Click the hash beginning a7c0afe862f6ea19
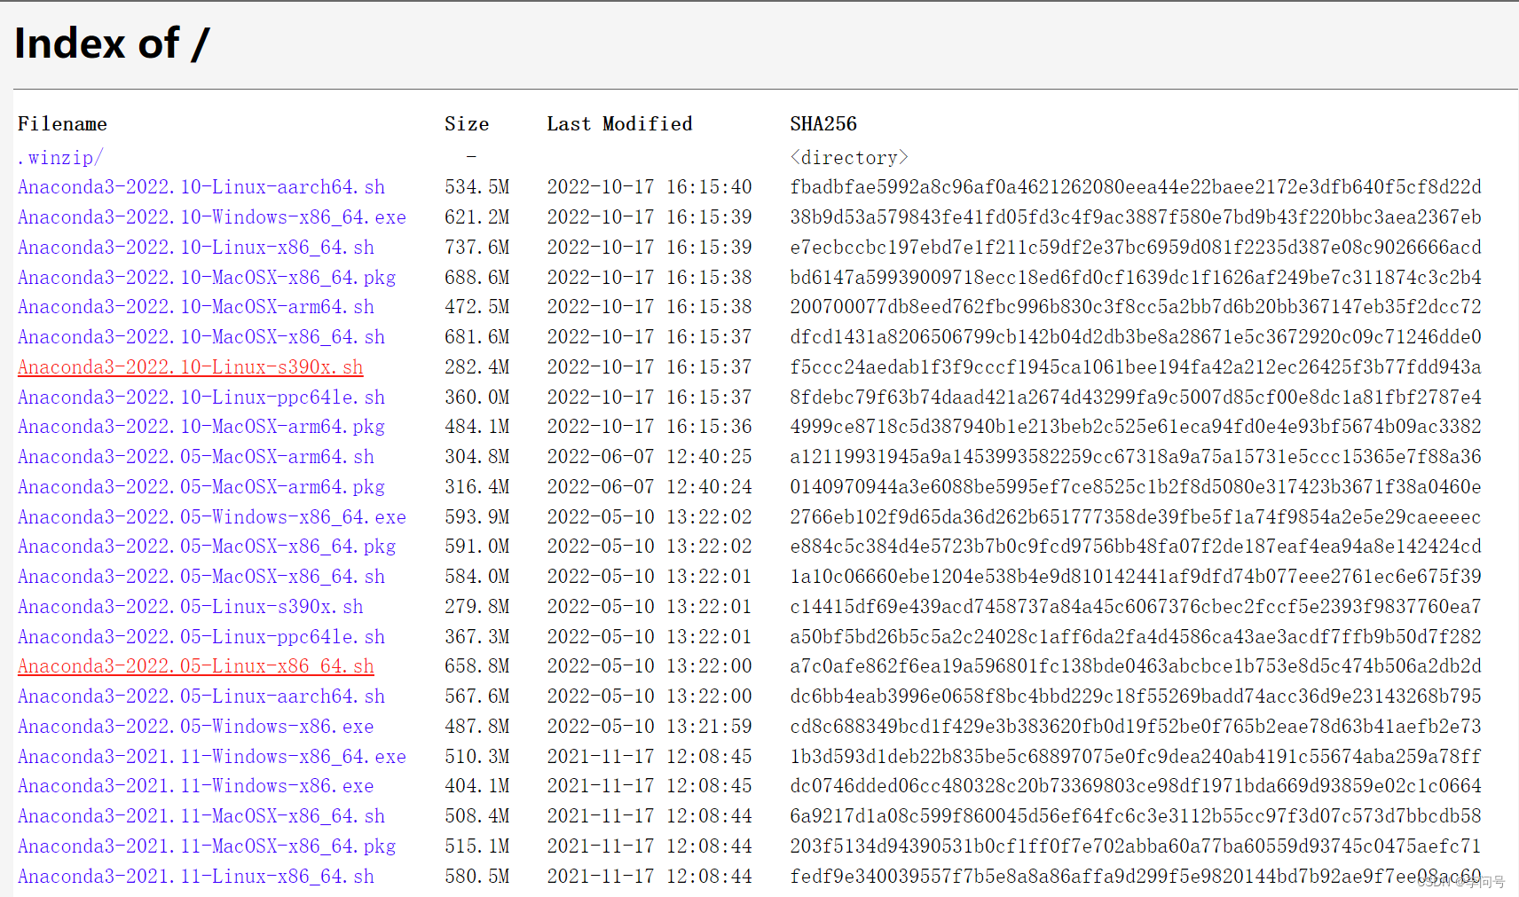 pos(1136,666)
